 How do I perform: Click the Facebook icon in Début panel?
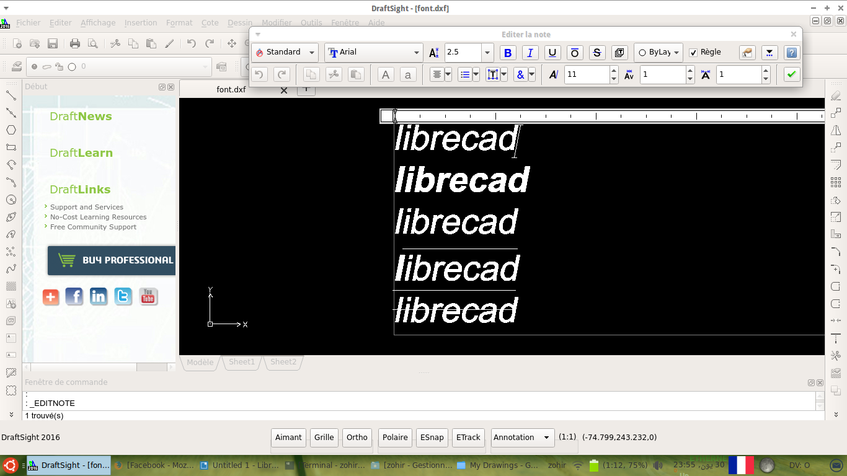[74, 297]
